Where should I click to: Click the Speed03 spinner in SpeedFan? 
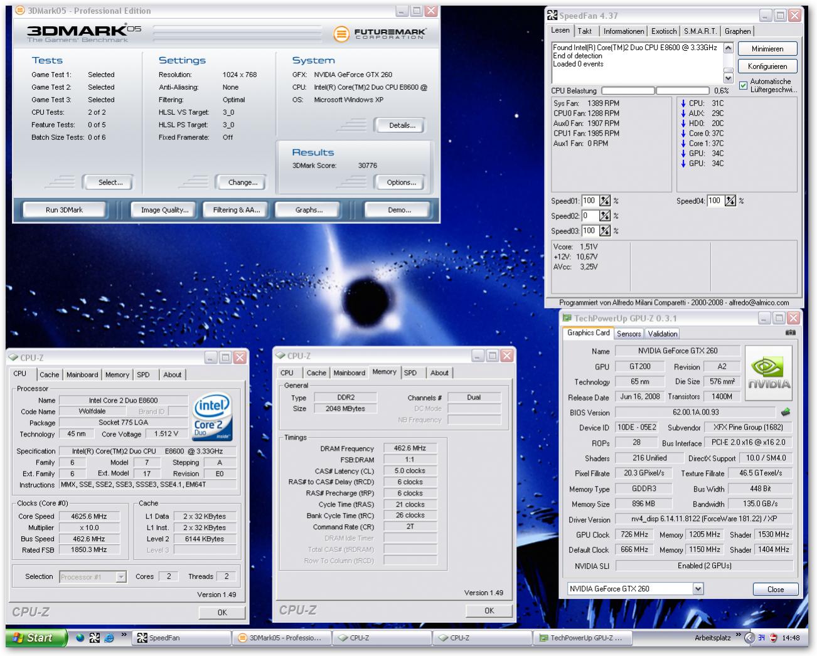[604, 231]
